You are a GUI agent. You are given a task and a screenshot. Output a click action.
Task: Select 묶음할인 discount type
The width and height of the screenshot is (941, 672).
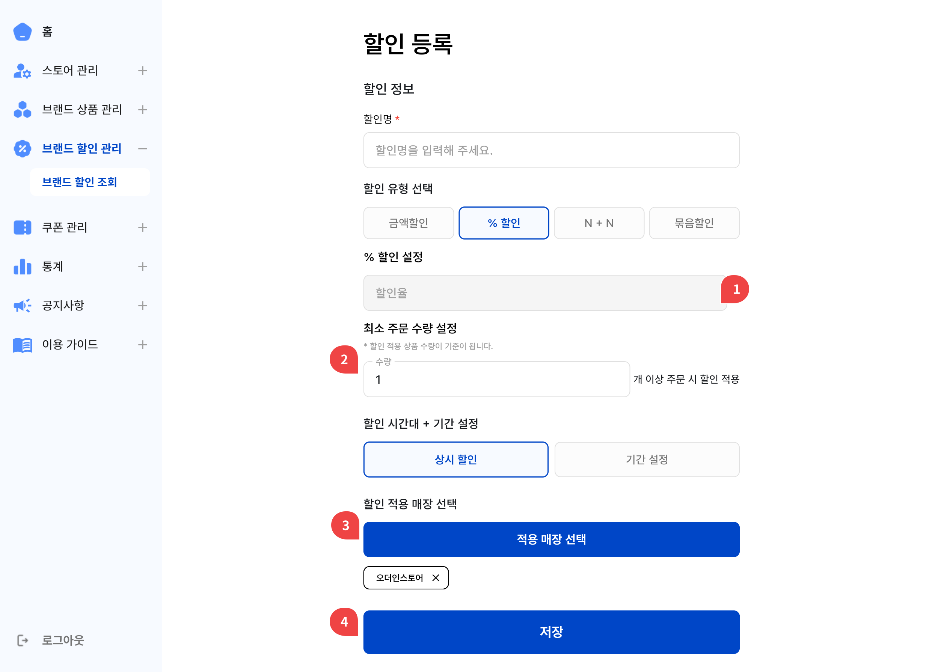694,223
